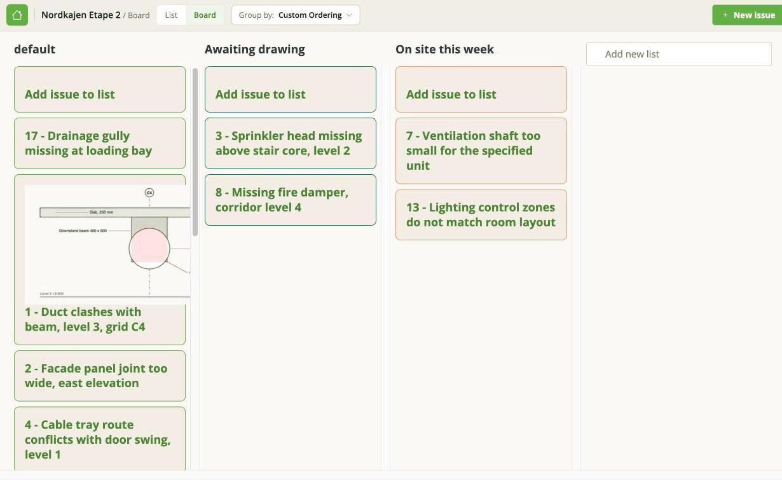Image resolution: width=782 pixels, height=480 pixels.
Task: Open issue 17 Drainage gully missing card
Action: 100,143
